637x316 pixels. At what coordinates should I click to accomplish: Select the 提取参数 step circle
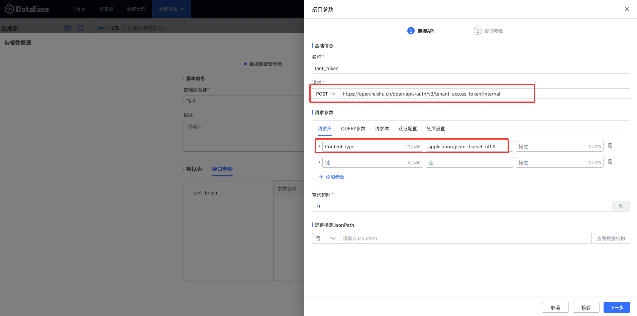coord(478,31)
